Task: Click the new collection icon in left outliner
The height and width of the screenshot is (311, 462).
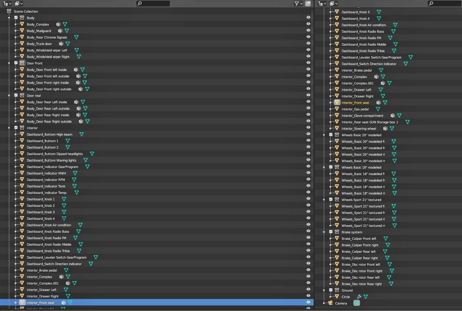Action: (308, 3)
